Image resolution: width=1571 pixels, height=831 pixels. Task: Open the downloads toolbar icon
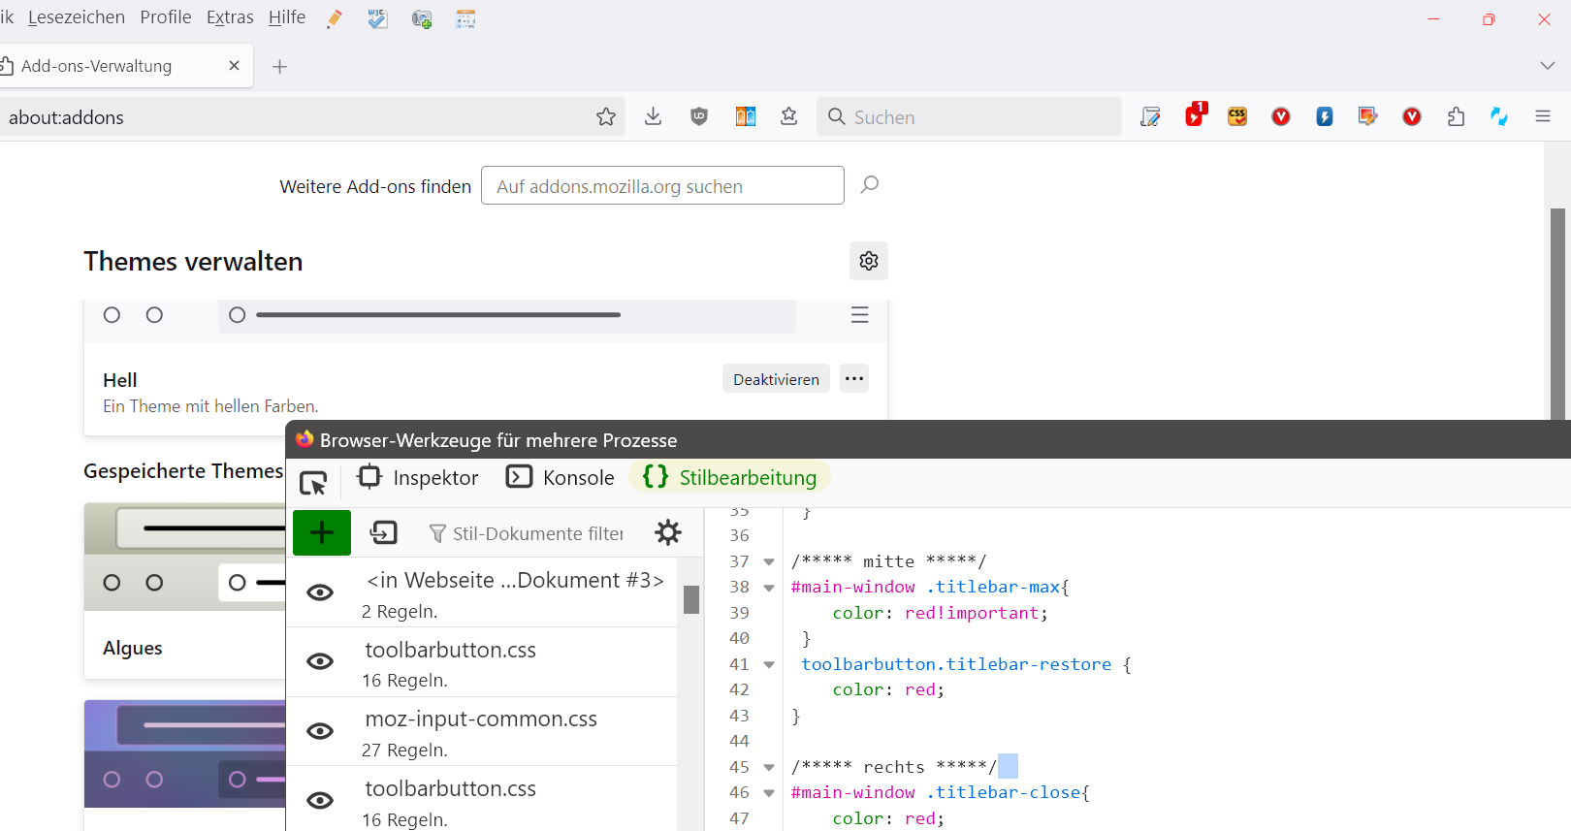[654, 117]
